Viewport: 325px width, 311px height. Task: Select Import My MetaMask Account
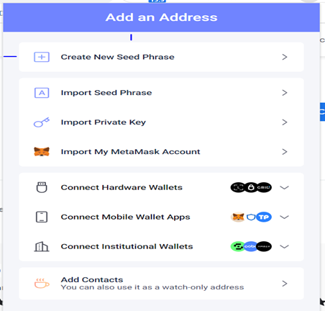[x=161, y=152]
